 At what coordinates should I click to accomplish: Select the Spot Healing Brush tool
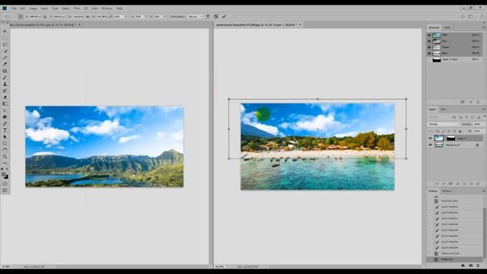pyautogui.click(x=5, y=71)
